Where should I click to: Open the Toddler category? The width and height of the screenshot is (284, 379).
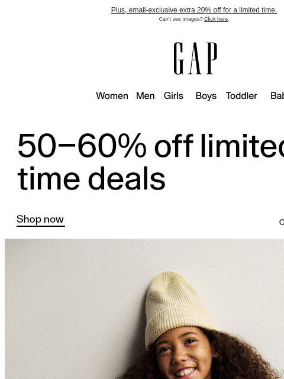241,96
